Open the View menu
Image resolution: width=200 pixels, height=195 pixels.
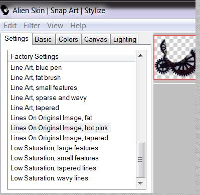pos(55,26)
